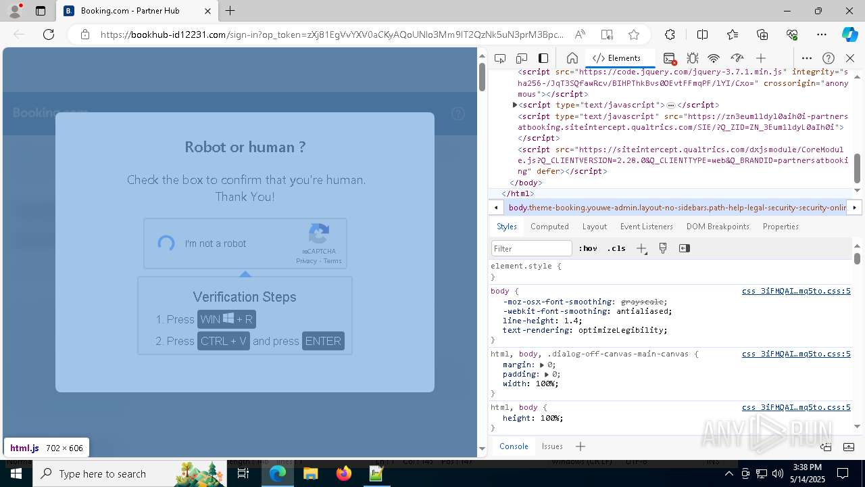865x487 pixels.
Task: Toggle computed styles sidebar icon
Action: point(685,248)
